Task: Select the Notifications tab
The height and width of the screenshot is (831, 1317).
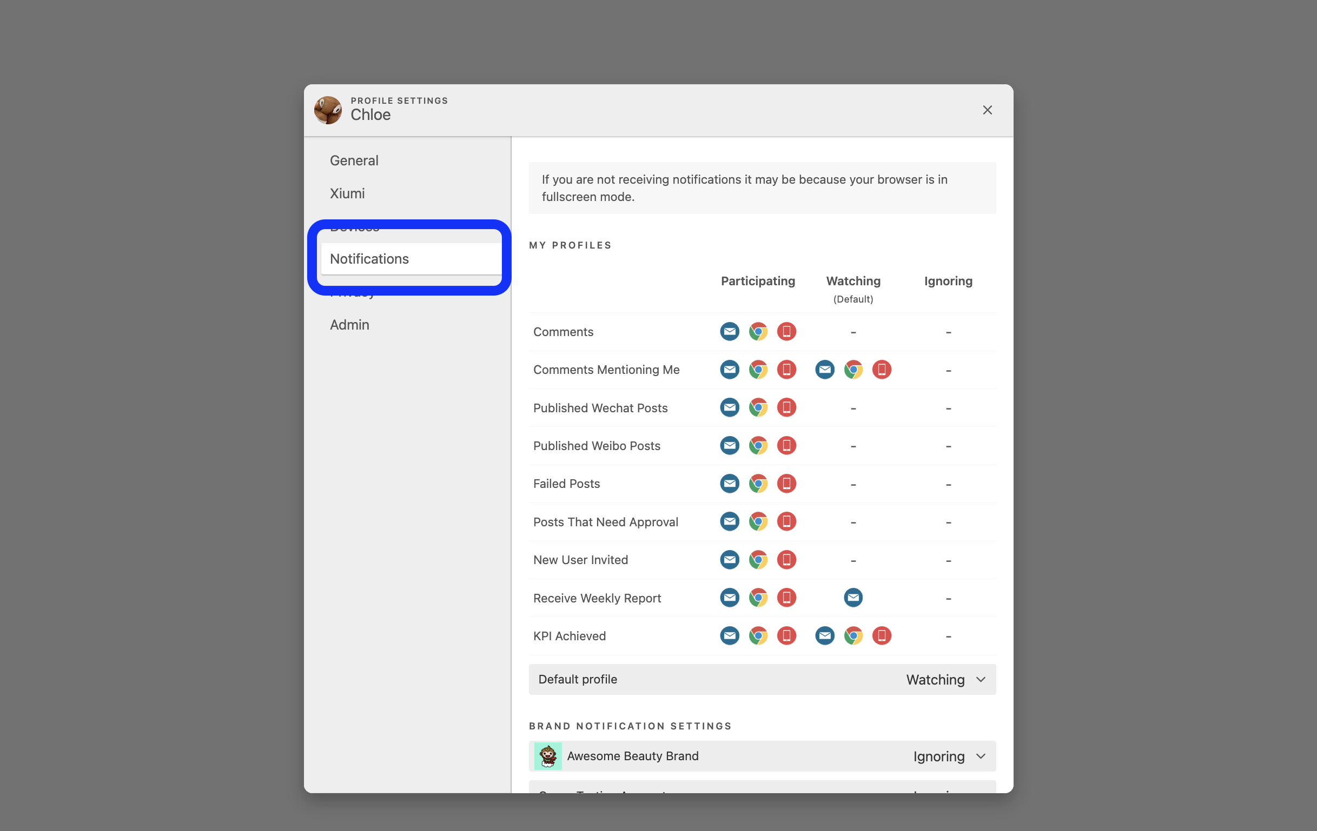Action: 411,259
